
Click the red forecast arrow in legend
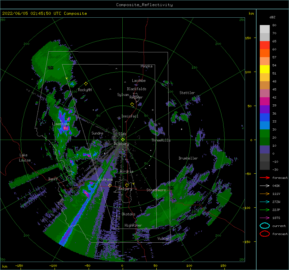[x=265, y=178]
